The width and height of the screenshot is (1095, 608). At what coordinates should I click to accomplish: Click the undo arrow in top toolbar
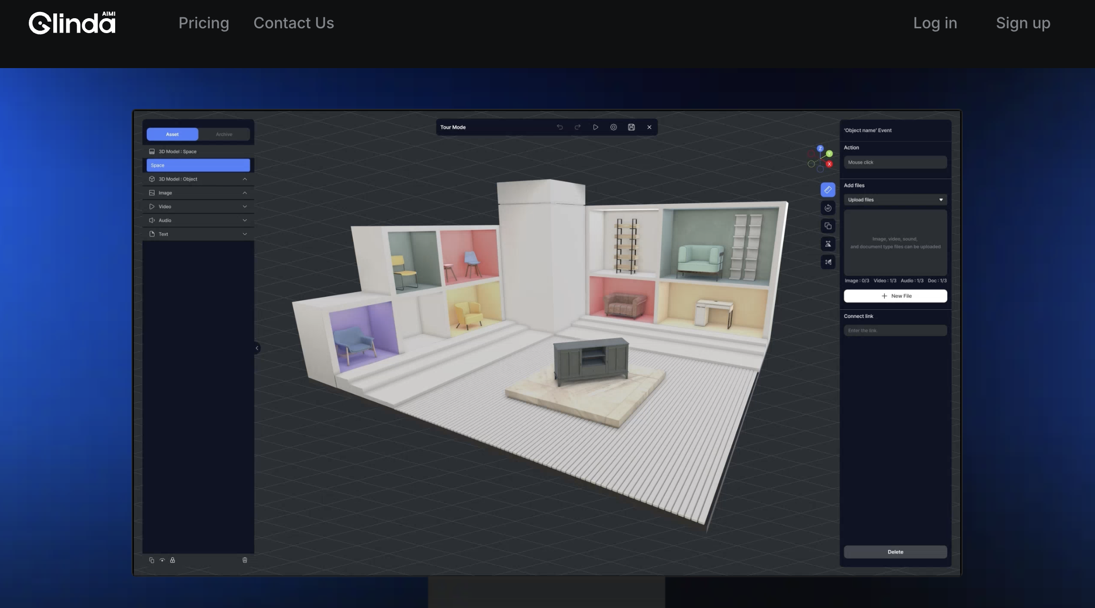tap(559, 127)
